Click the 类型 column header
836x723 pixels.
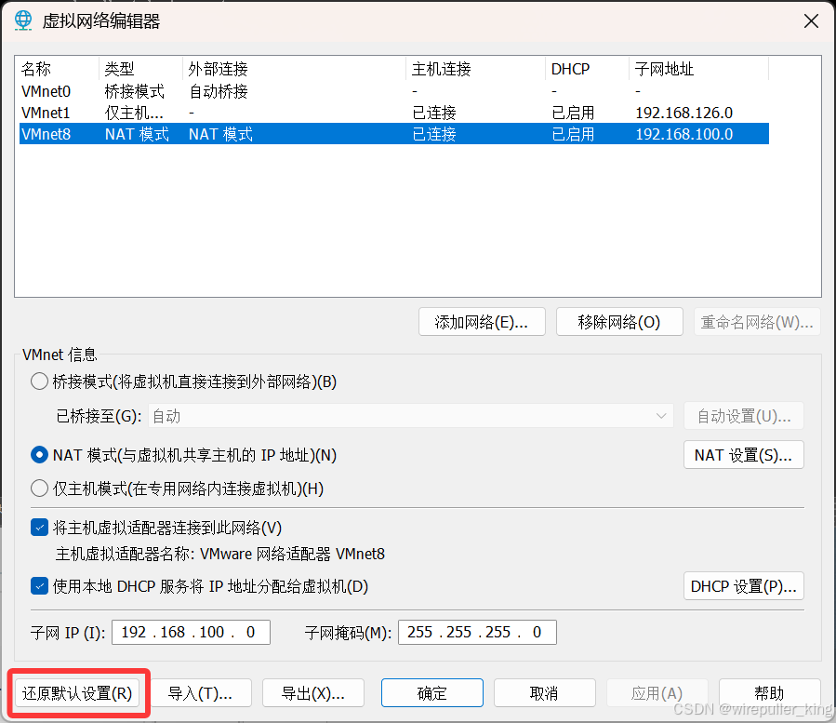click(140, 69)
